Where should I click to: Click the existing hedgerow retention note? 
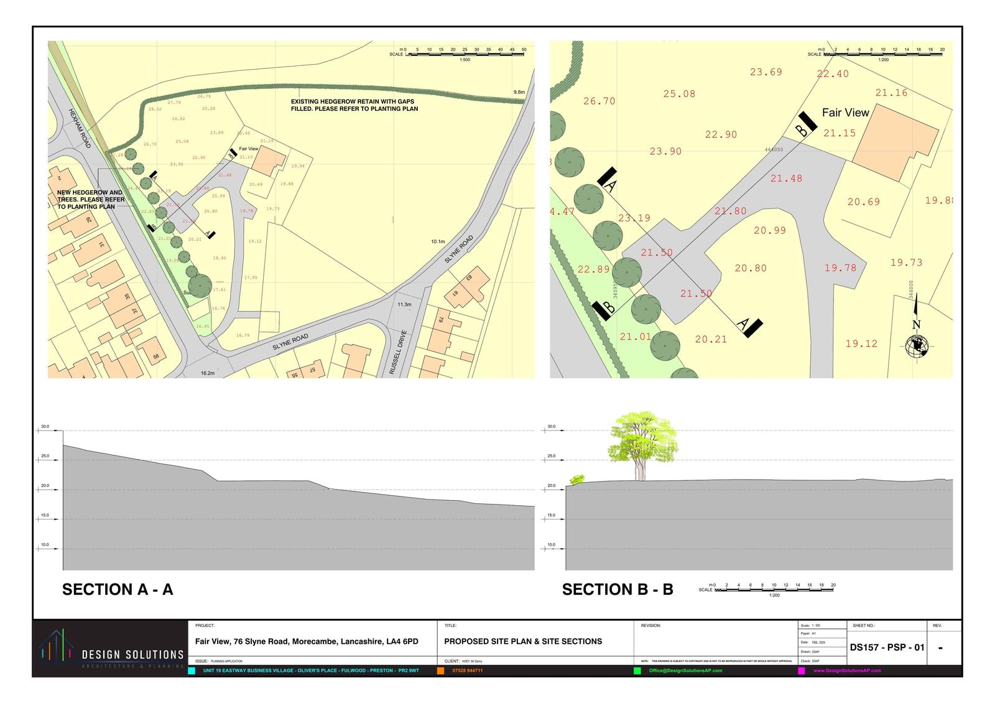coord(354,105)
